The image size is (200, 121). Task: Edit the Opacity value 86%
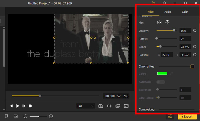[185, 31]
